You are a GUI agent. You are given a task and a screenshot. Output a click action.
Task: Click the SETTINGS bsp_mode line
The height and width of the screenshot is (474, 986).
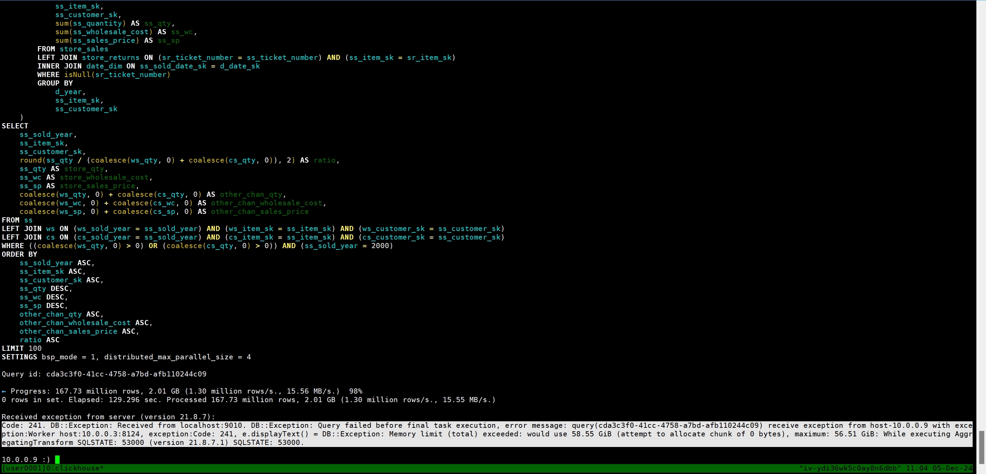click(126, 357)
